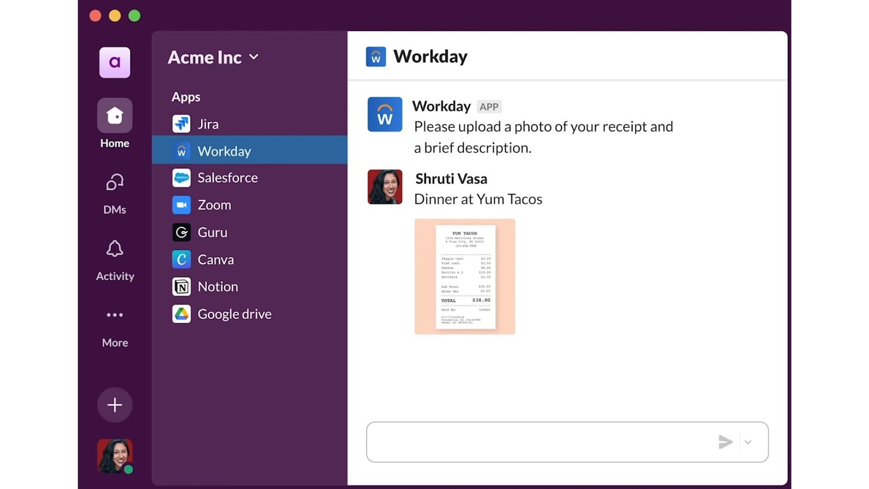Open the Canva app from the Apps list
Image resolution: width=869 pixels, height=489 pixels.
[216, 259]
